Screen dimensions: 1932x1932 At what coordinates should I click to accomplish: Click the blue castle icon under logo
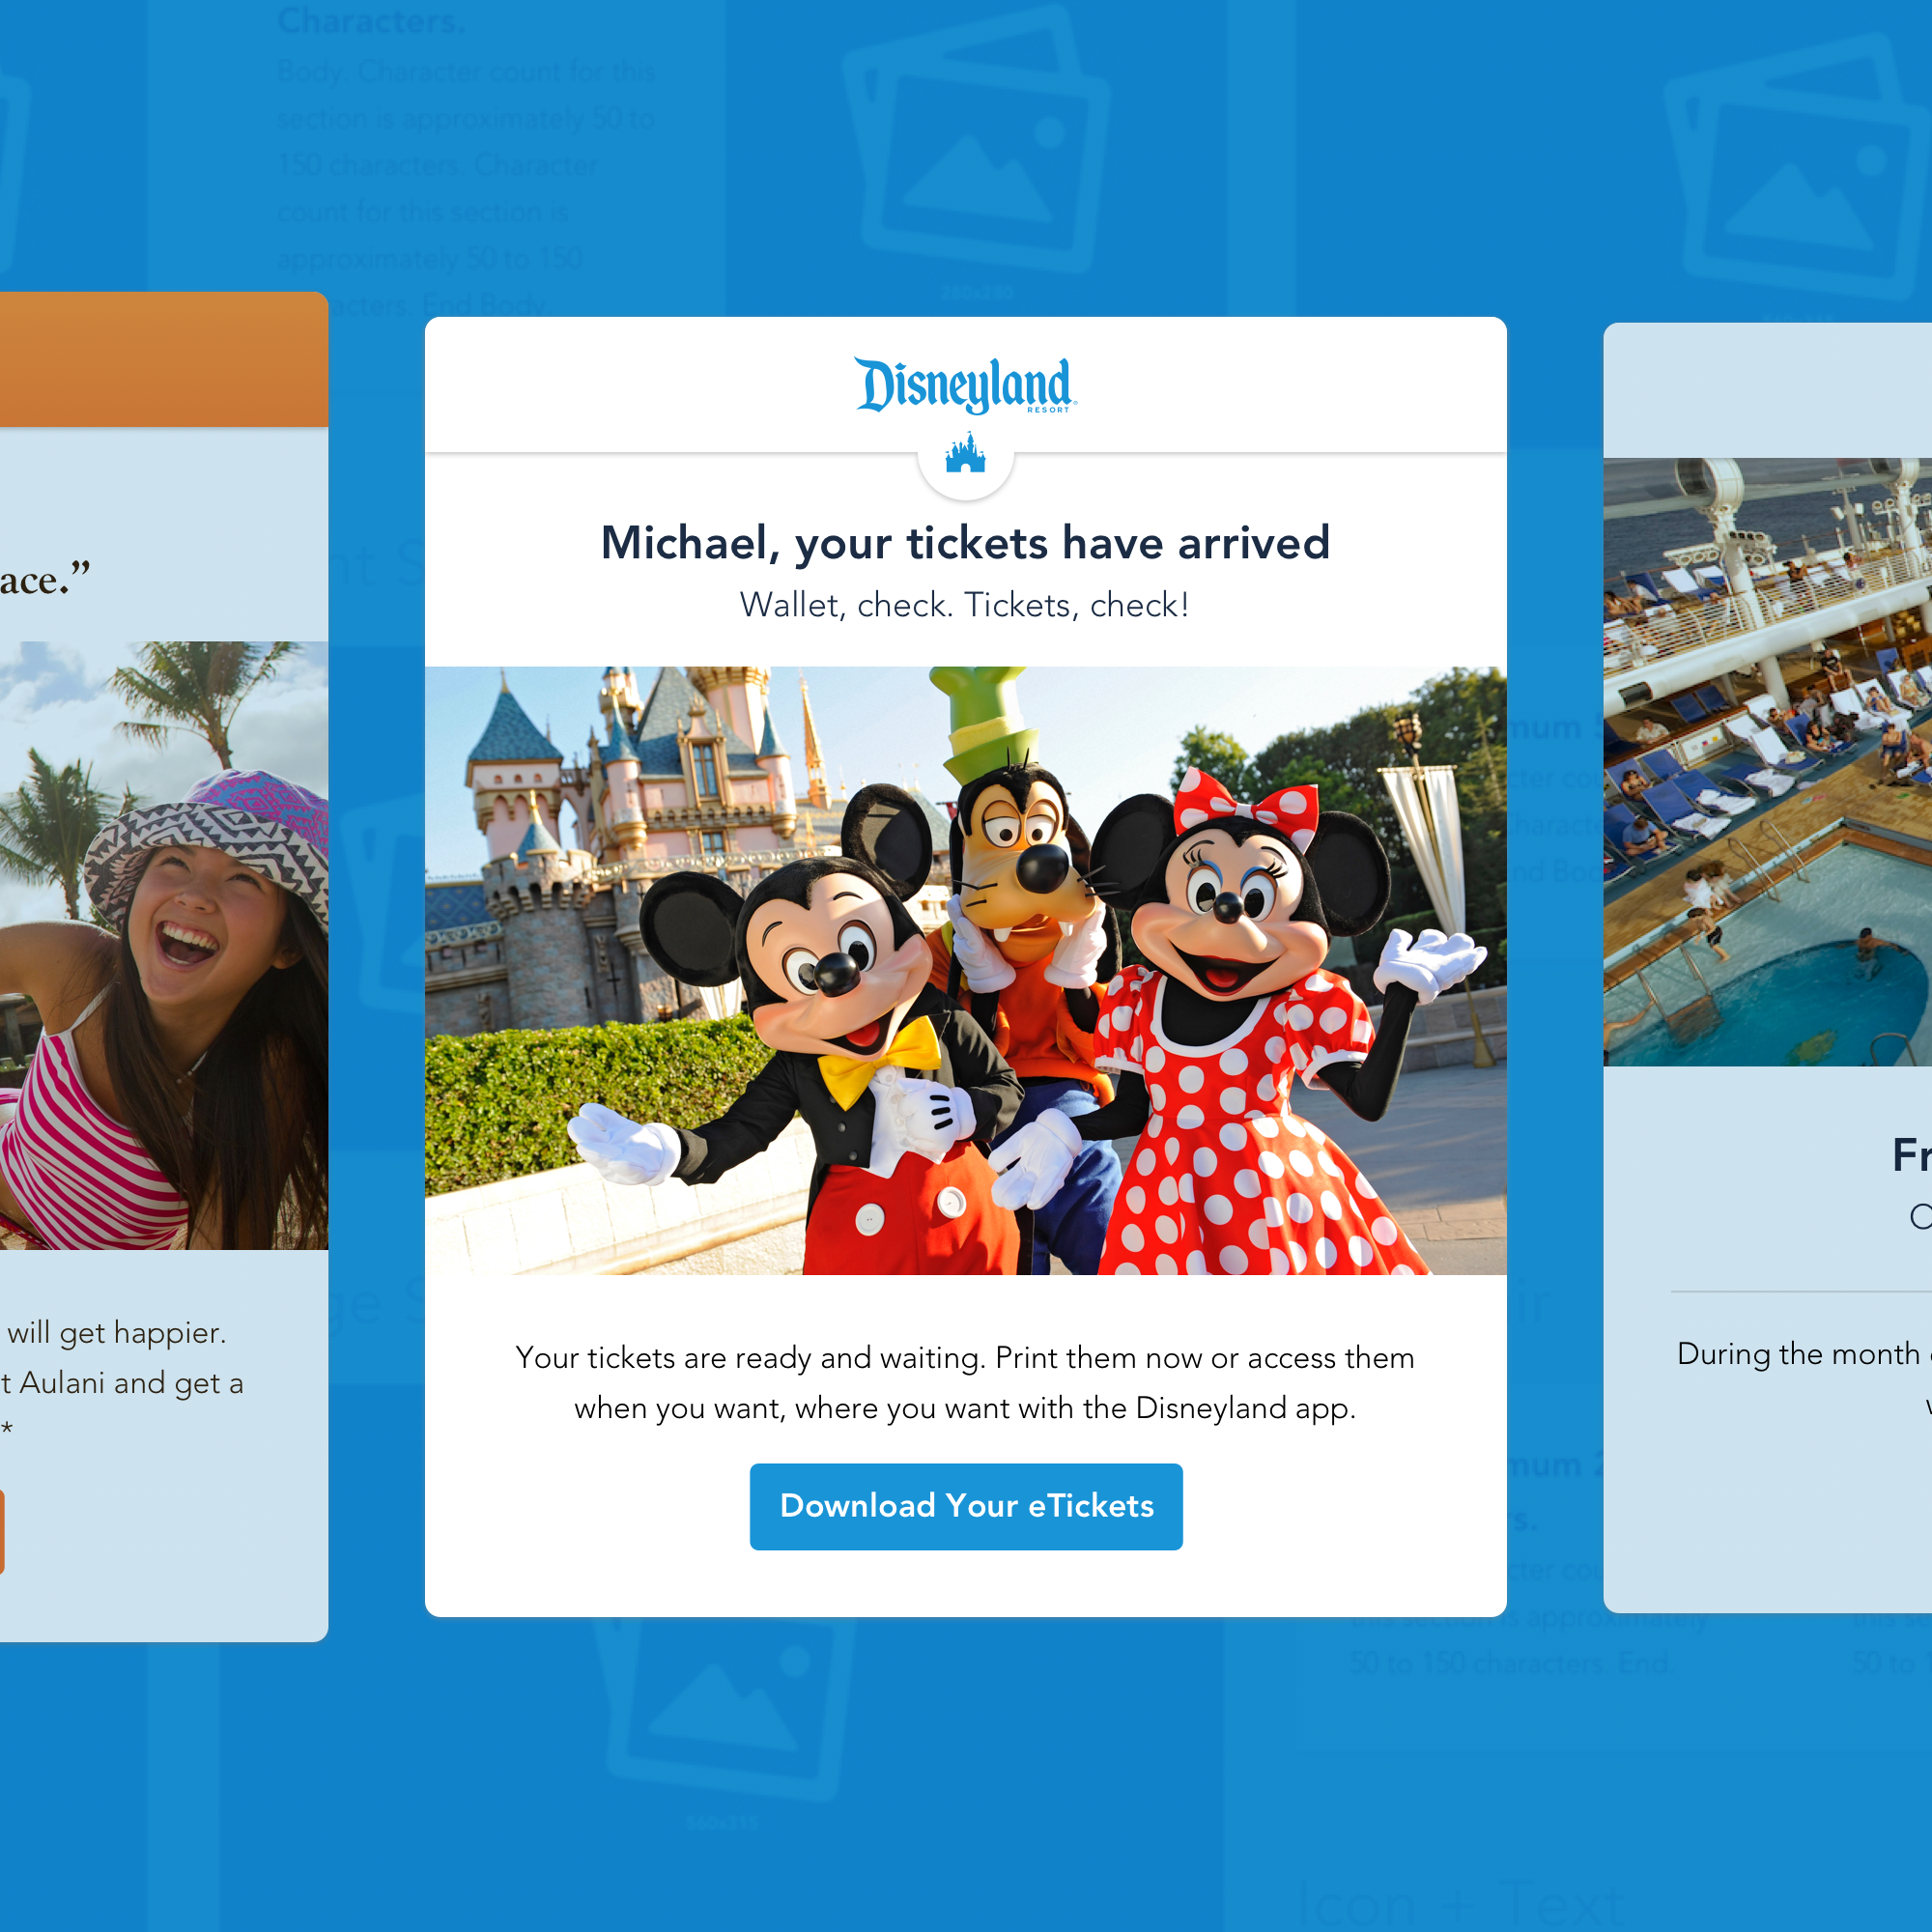coord(965,453)
